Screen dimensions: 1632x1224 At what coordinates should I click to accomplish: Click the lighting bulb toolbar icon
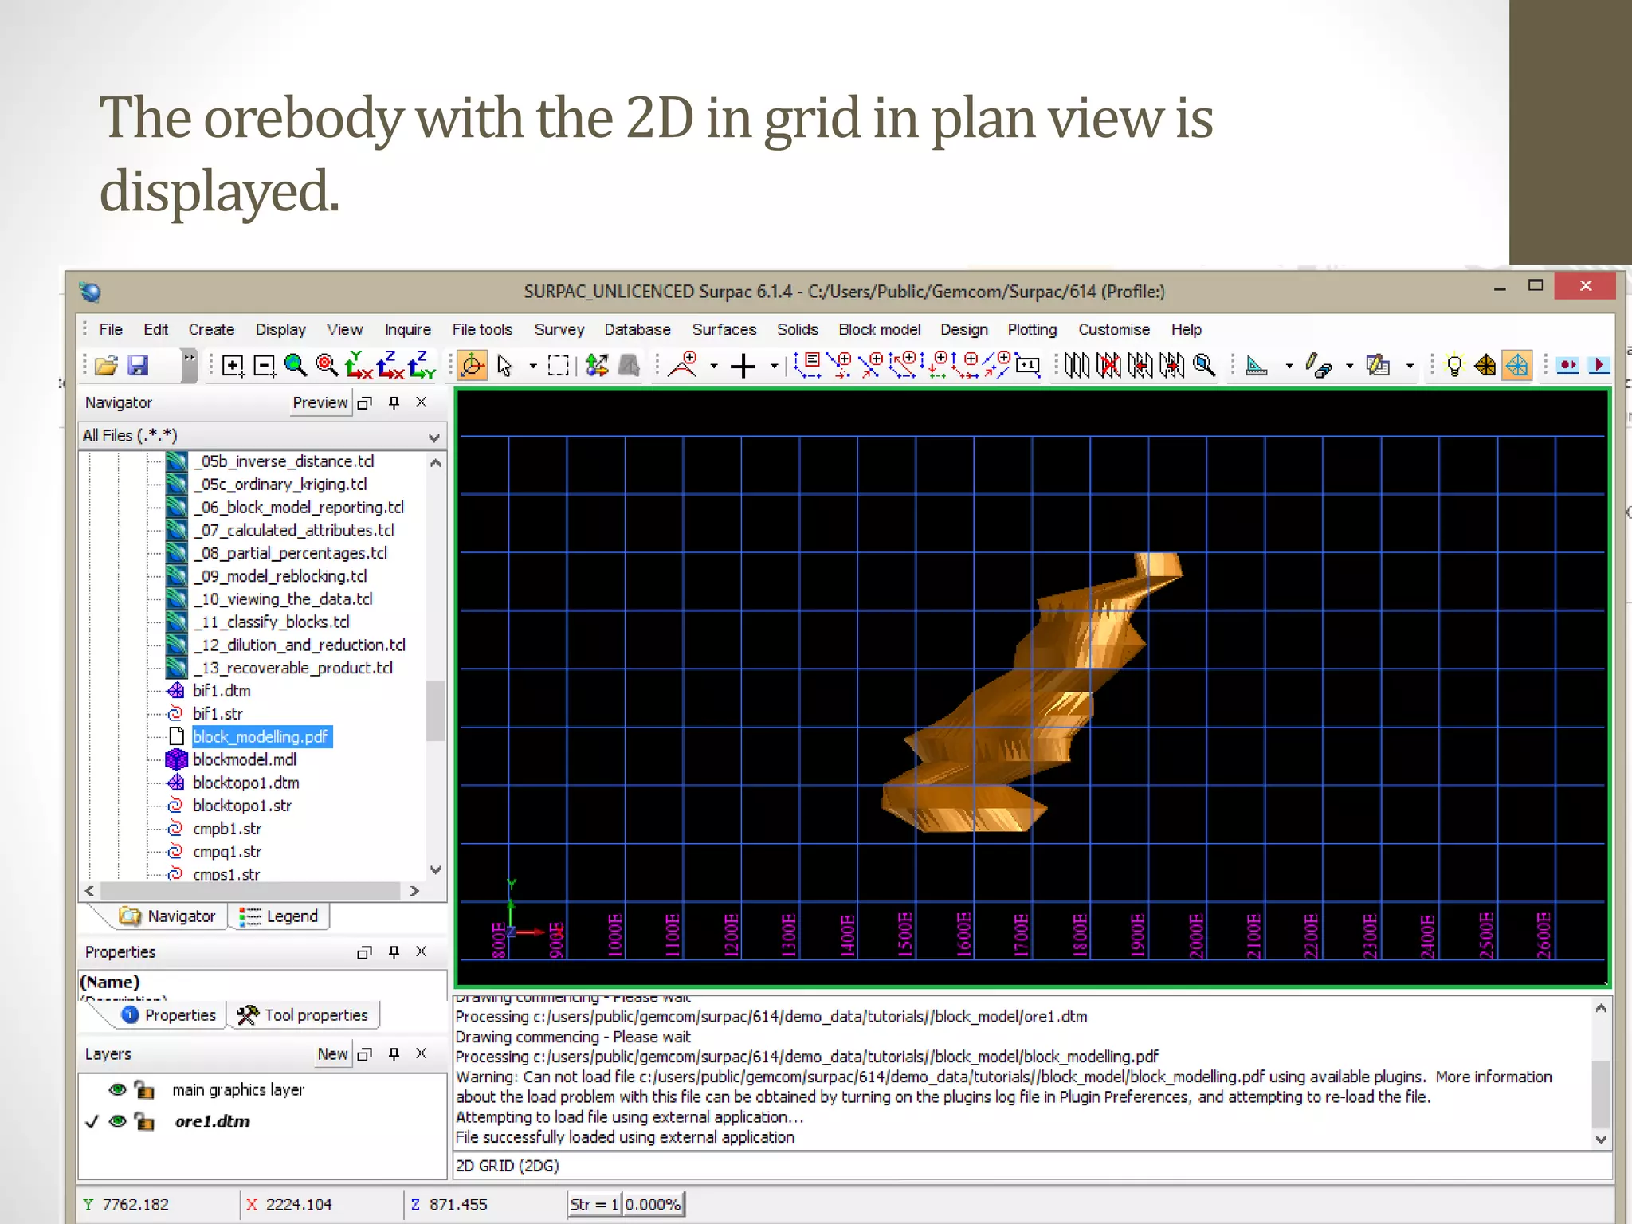[x=1454, y=366]
